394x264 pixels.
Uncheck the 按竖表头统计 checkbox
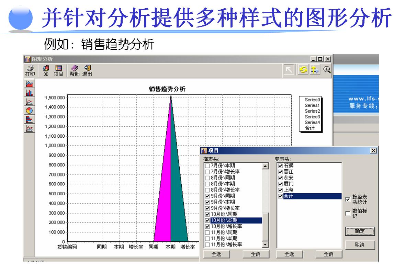pos(348,199)
